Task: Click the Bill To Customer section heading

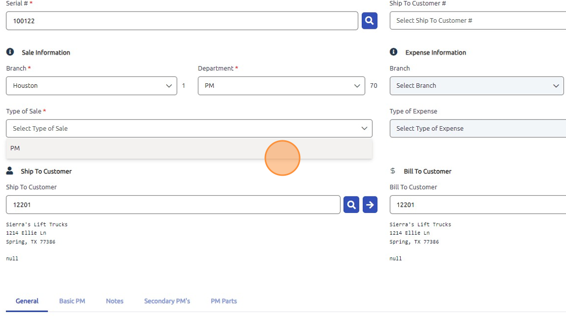Action: (x=428, y=171)
